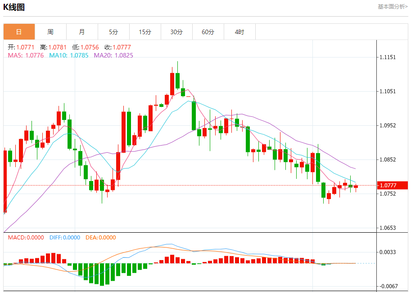Image resolution: width=411 pixels, height=292 pixels.
Task: Click the 收: 1.0777 closing price readout
Action: 118,47
